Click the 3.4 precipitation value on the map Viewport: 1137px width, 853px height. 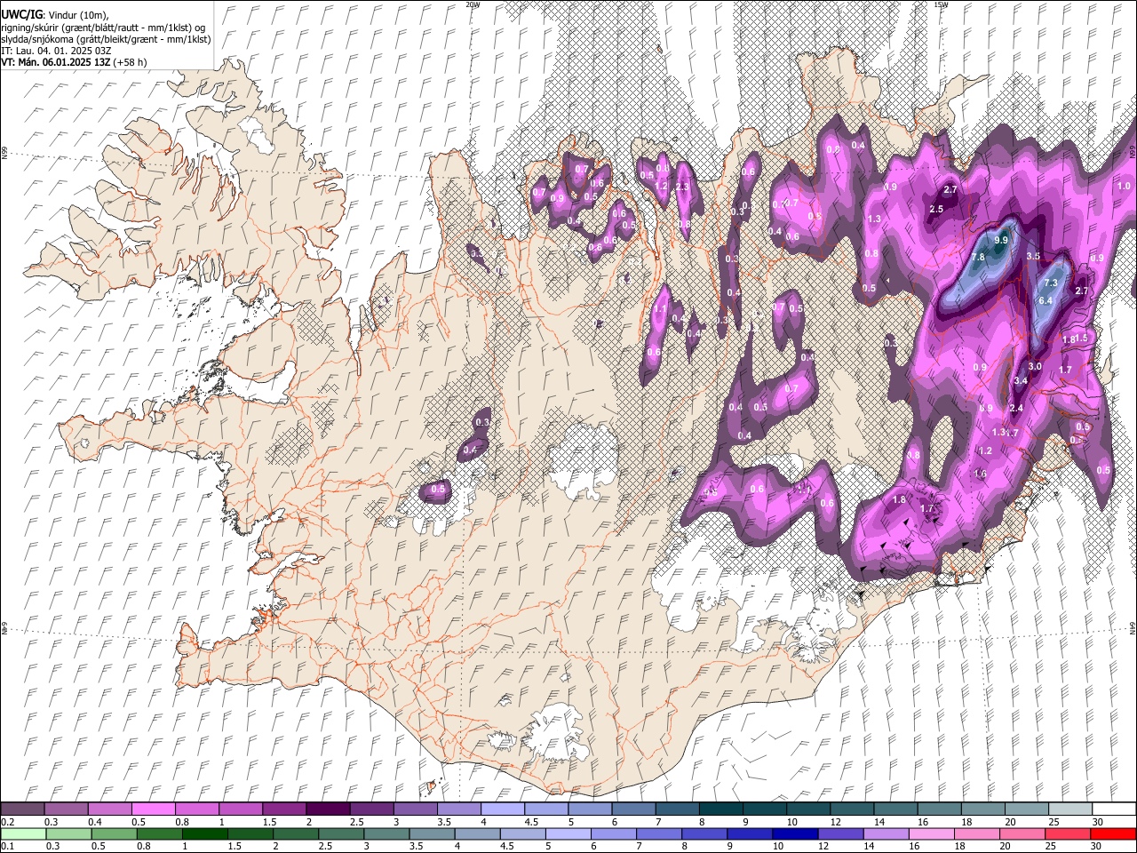tap(1021, 381)
